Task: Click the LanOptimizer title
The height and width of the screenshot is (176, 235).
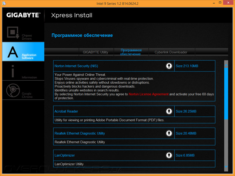Action: (65, 155)
